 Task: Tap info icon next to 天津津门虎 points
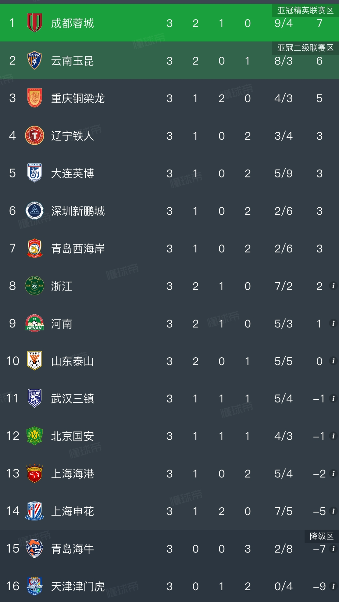tap(333, 586)
